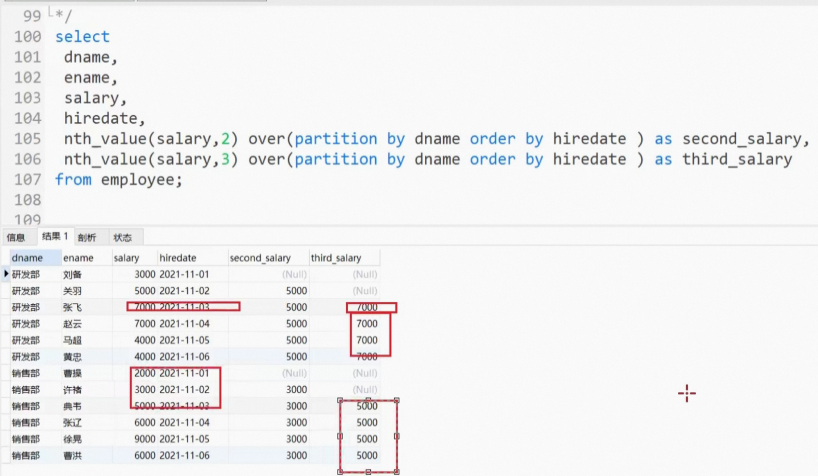
Task: Sort by dname column header
Action: pos(35,258)
